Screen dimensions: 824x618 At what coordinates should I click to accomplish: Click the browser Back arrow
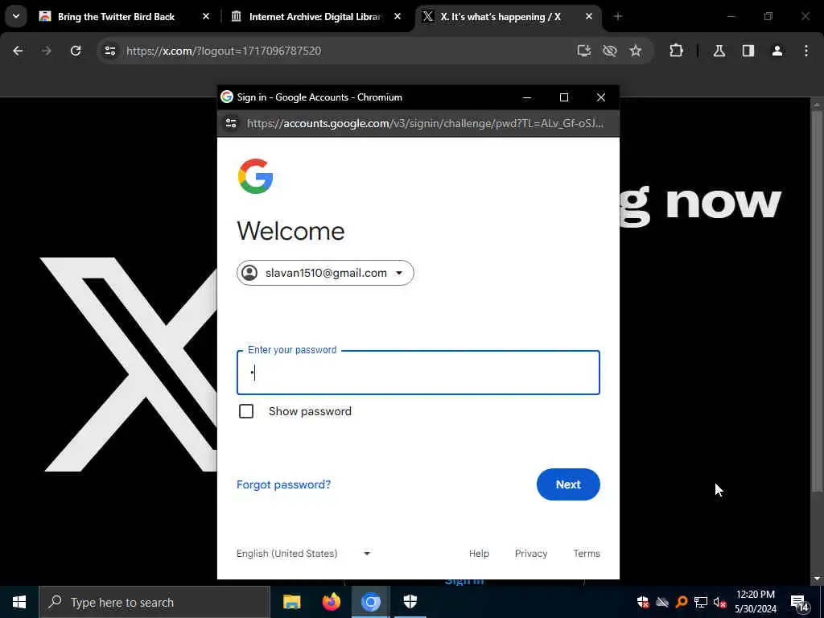click(x=18, y=51)
